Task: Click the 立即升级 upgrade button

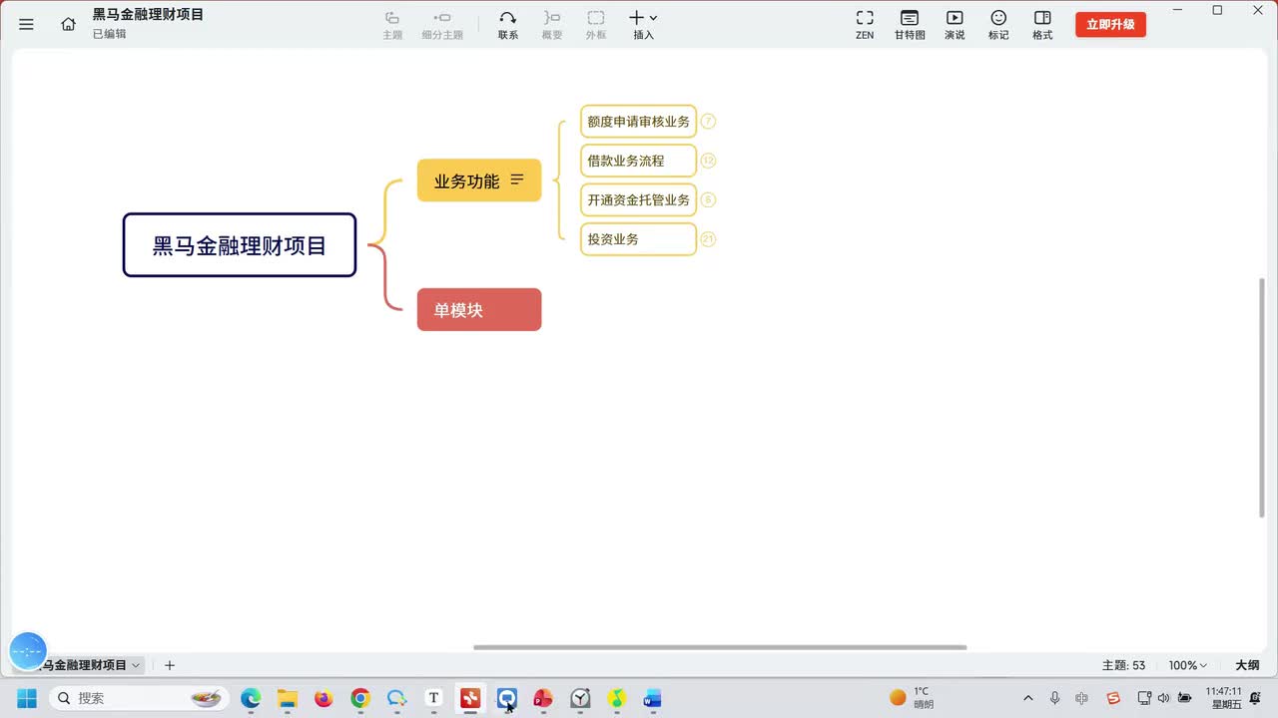Action: [x=1110, y=25]
